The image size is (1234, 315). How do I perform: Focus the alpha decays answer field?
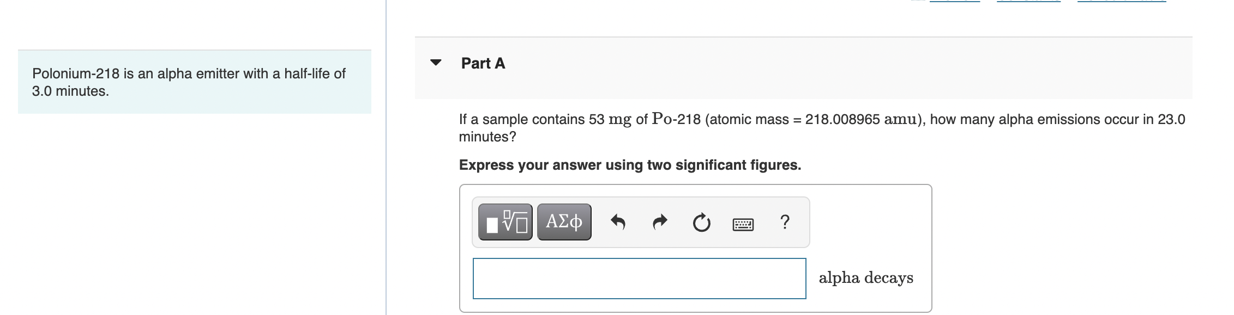tap(639, 279)
